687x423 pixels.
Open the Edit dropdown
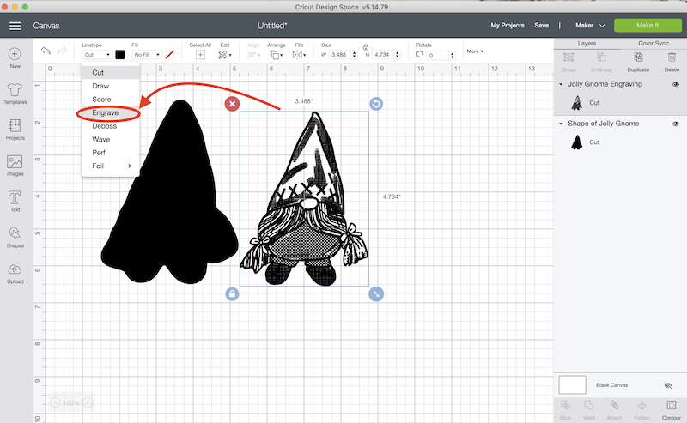tap(225, 55)
